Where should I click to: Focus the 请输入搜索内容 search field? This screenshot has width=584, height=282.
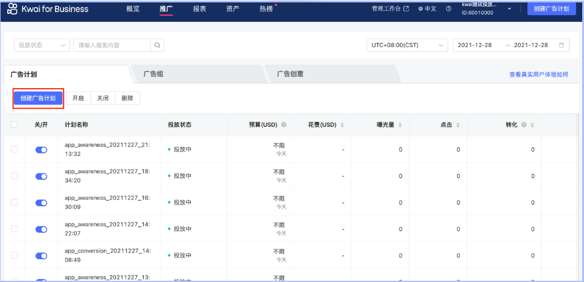click(x=112, y=45)
